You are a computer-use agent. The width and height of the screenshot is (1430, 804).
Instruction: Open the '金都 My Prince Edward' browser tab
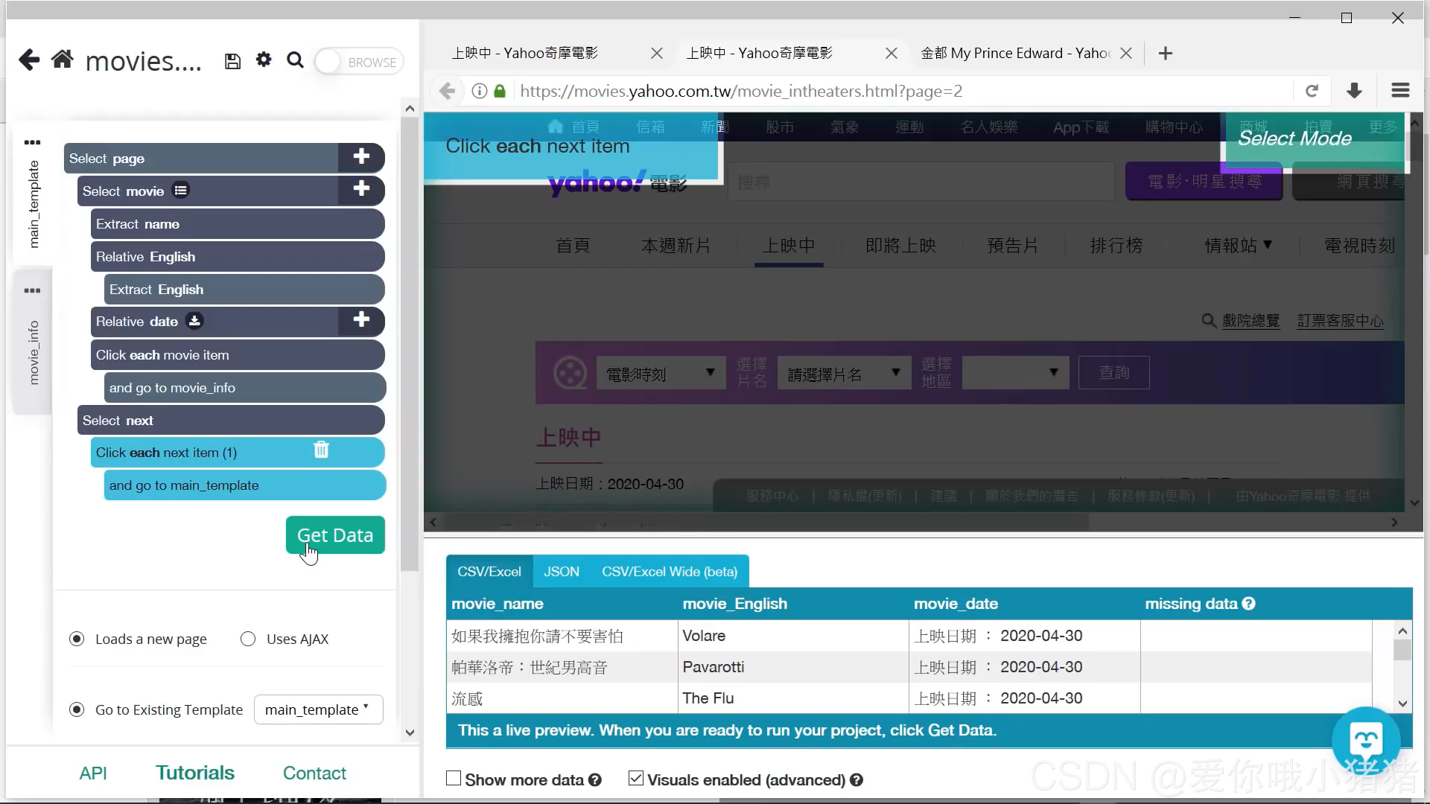pyautogui.click(x=1014, y=53)
